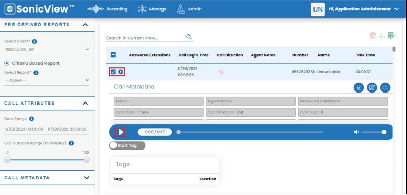Click the metadata search magnifier button
The width and height of the screenshot is (407, 195).
385,88
